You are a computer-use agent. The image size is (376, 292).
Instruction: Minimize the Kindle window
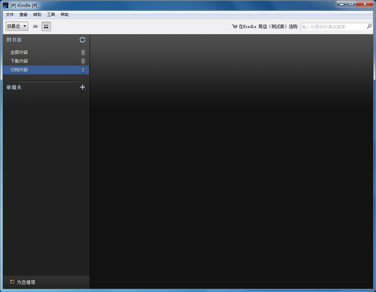(x=341, y=4)
